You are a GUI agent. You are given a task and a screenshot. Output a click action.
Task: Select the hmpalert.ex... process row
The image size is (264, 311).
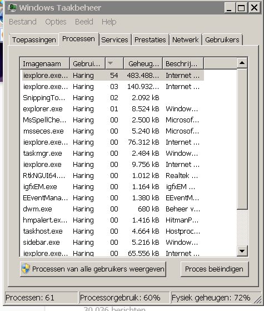(113, 220)
